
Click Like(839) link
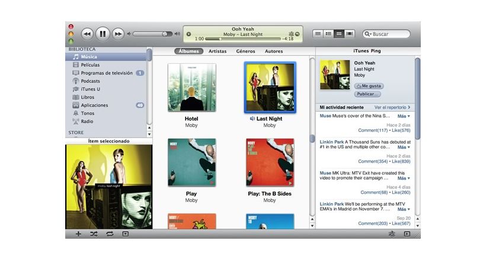coord(401,161)
